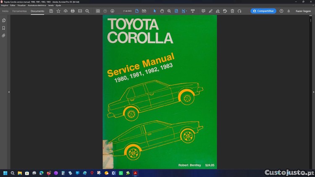The width and height of the screenshot is (315, 177).
Task: Click the Toyota Corolla manual cover page
Action: [x=160, y=92]
